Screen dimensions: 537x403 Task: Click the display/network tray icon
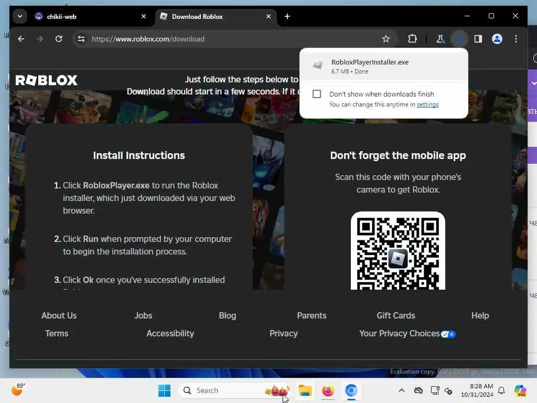point(435,390)
